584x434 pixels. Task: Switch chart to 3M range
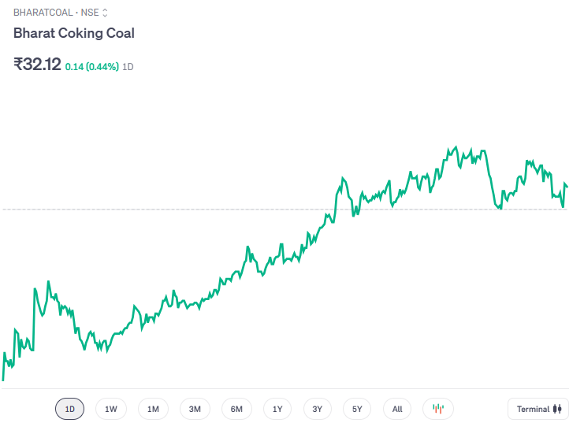(x=195, y=409)
